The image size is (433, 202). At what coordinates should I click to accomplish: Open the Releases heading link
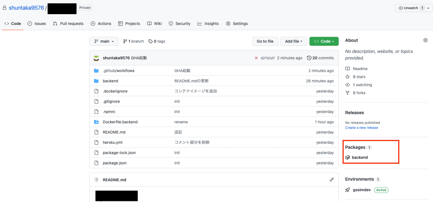(354, 113)
